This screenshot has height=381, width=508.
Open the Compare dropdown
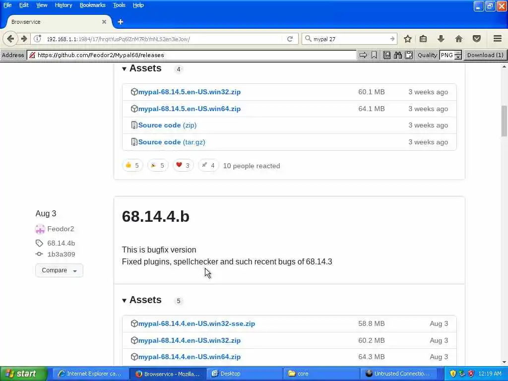pyautogui.click(x=60, y=270)
